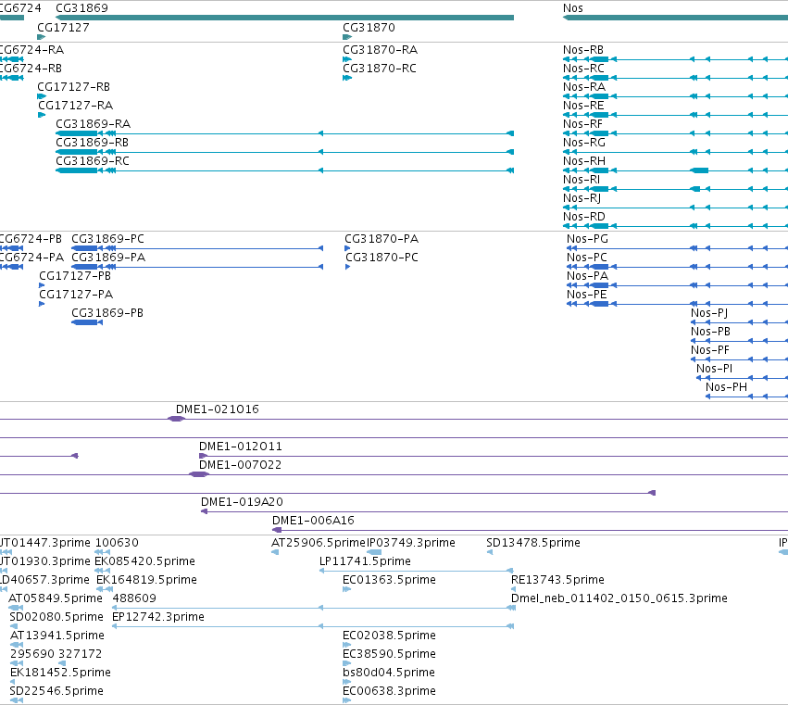Click EST label AT25906.5prime

point(319,543)
